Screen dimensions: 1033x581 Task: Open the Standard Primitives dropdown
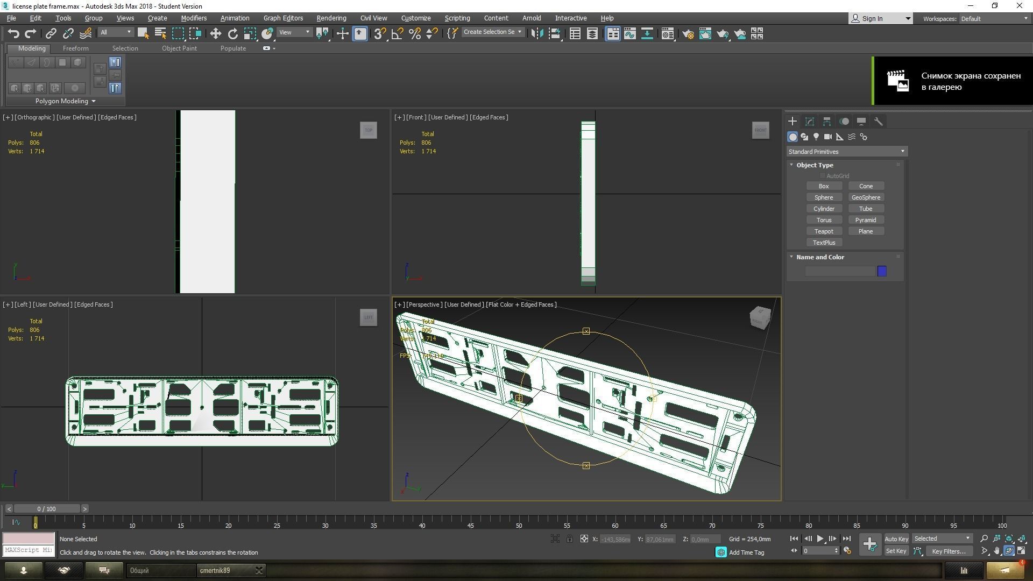[x=846, y=151]
